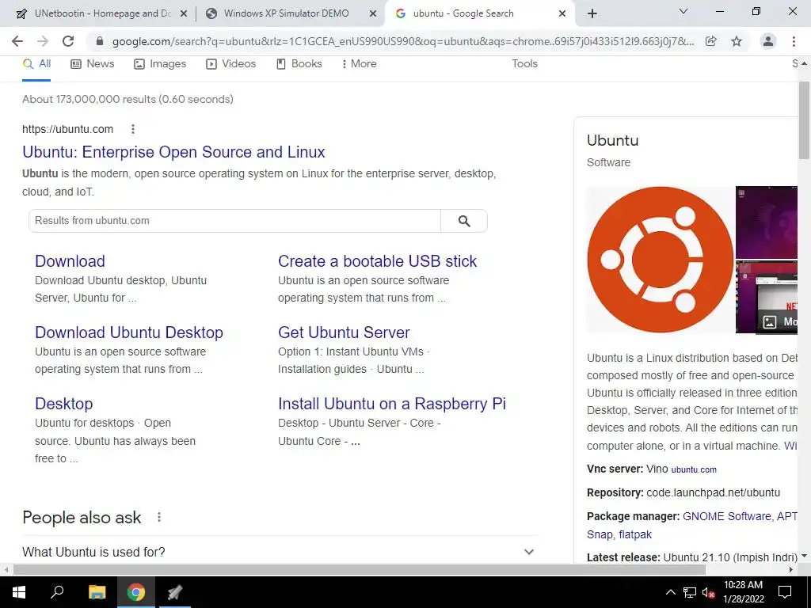
Task: Open the Chrome three-dot menu
Action: click(794, 41)
